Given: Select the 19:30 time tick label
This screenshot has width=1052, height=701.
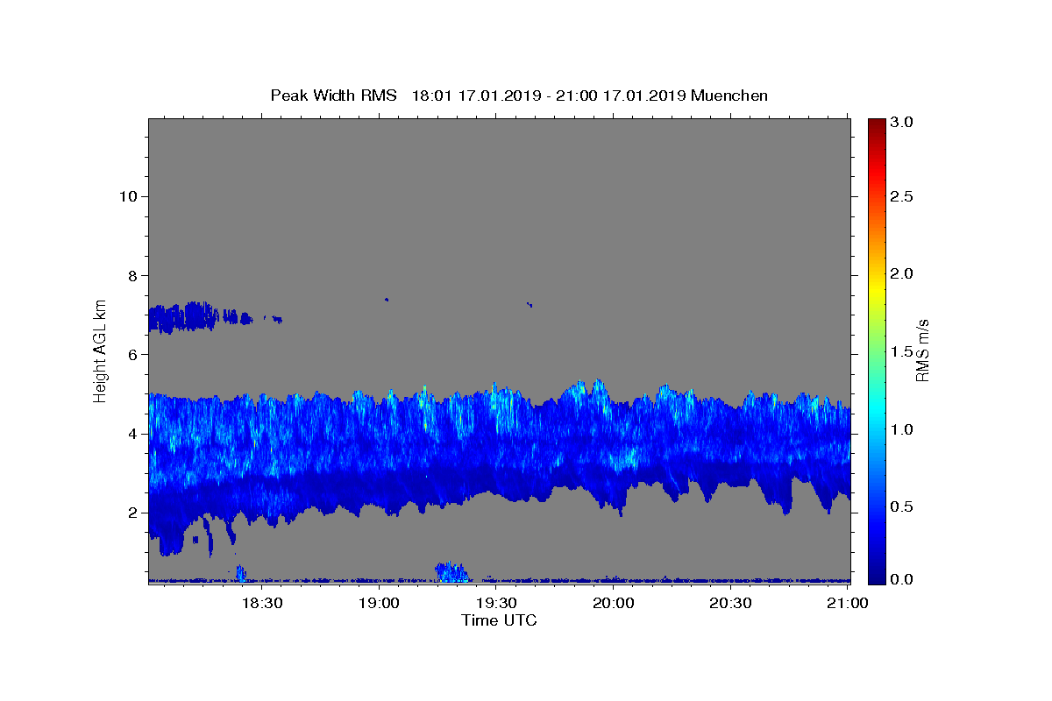Looking at the screenshot, I should click(x=496, y=603).
